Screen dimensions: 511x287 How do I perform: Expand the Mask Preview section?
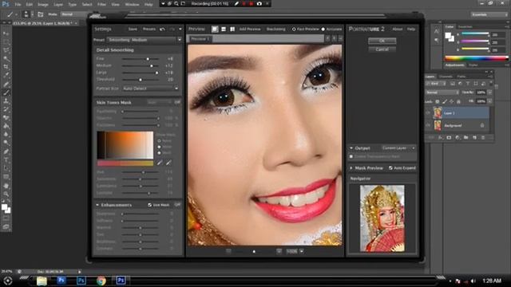(x=351, y=168)
